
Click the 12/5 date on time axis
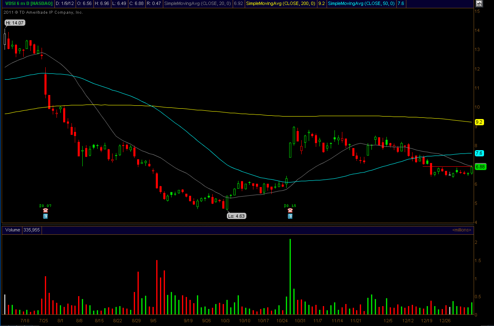tap(388, 321)
